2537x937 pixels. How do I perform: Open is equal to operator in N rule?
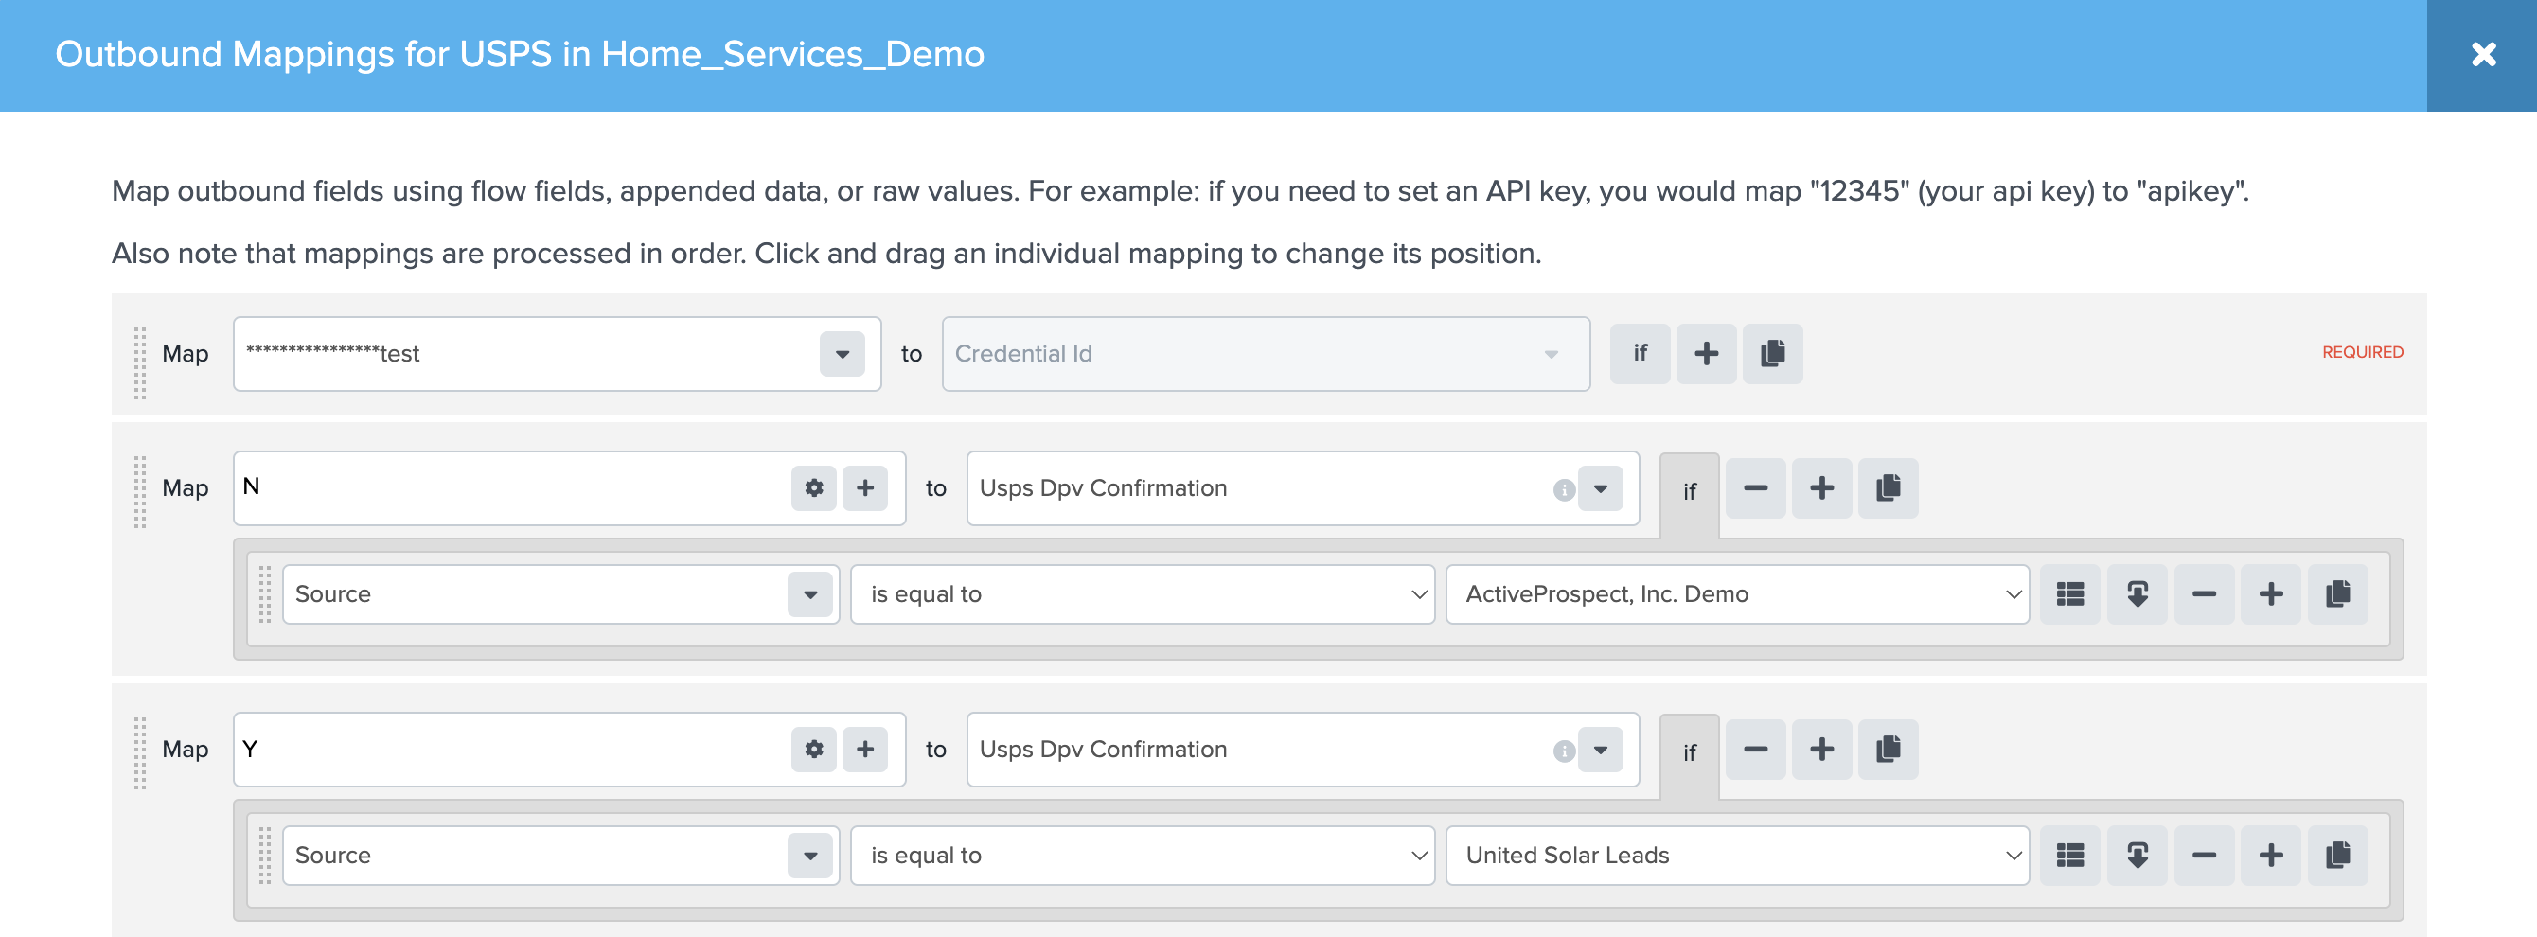click(1142, 594)
